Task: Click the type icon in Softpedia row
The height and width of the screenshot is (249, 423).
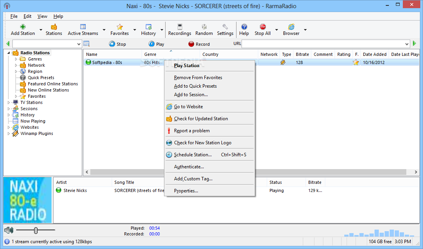Action: click(x=283, y=62)
